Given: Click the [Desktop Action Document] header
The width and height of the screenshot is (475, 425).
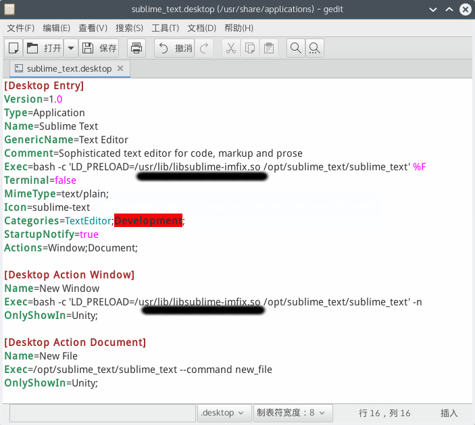Looking at the screenshot, I should [75, 343].
